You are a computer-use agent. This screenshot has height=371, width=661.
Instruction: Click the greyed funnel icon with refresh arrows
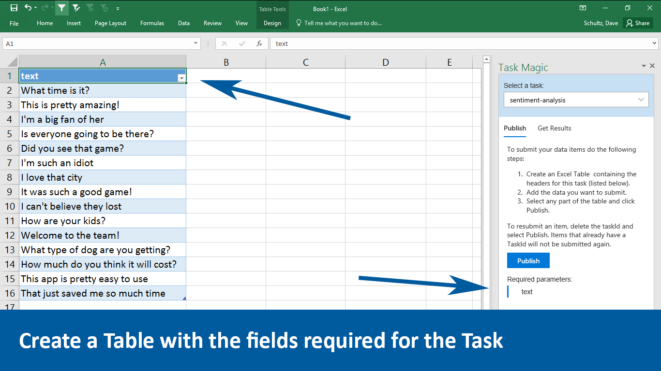[104, 8]
